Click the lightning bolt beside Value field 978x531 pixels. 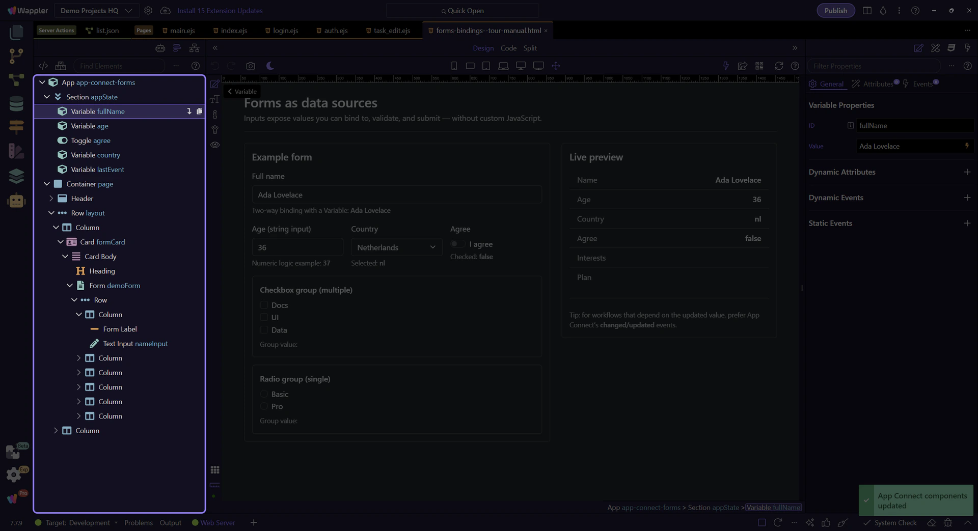coord(967,146)
